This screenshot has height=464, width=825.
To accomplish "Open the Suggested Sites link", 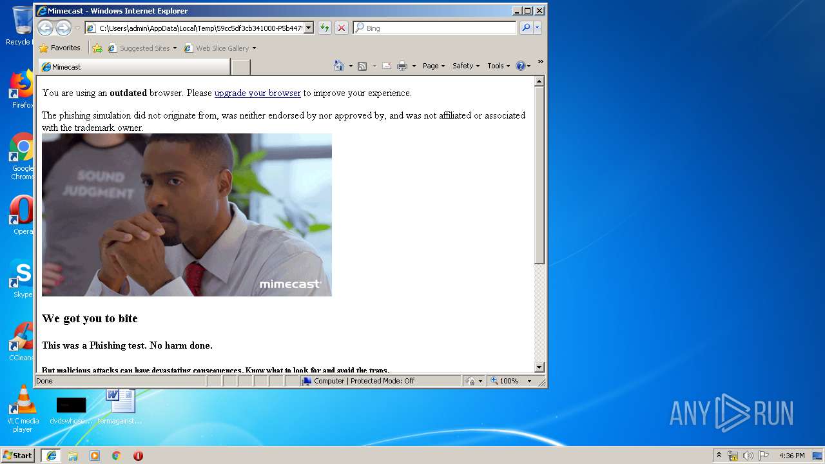I will coord(139,48).
